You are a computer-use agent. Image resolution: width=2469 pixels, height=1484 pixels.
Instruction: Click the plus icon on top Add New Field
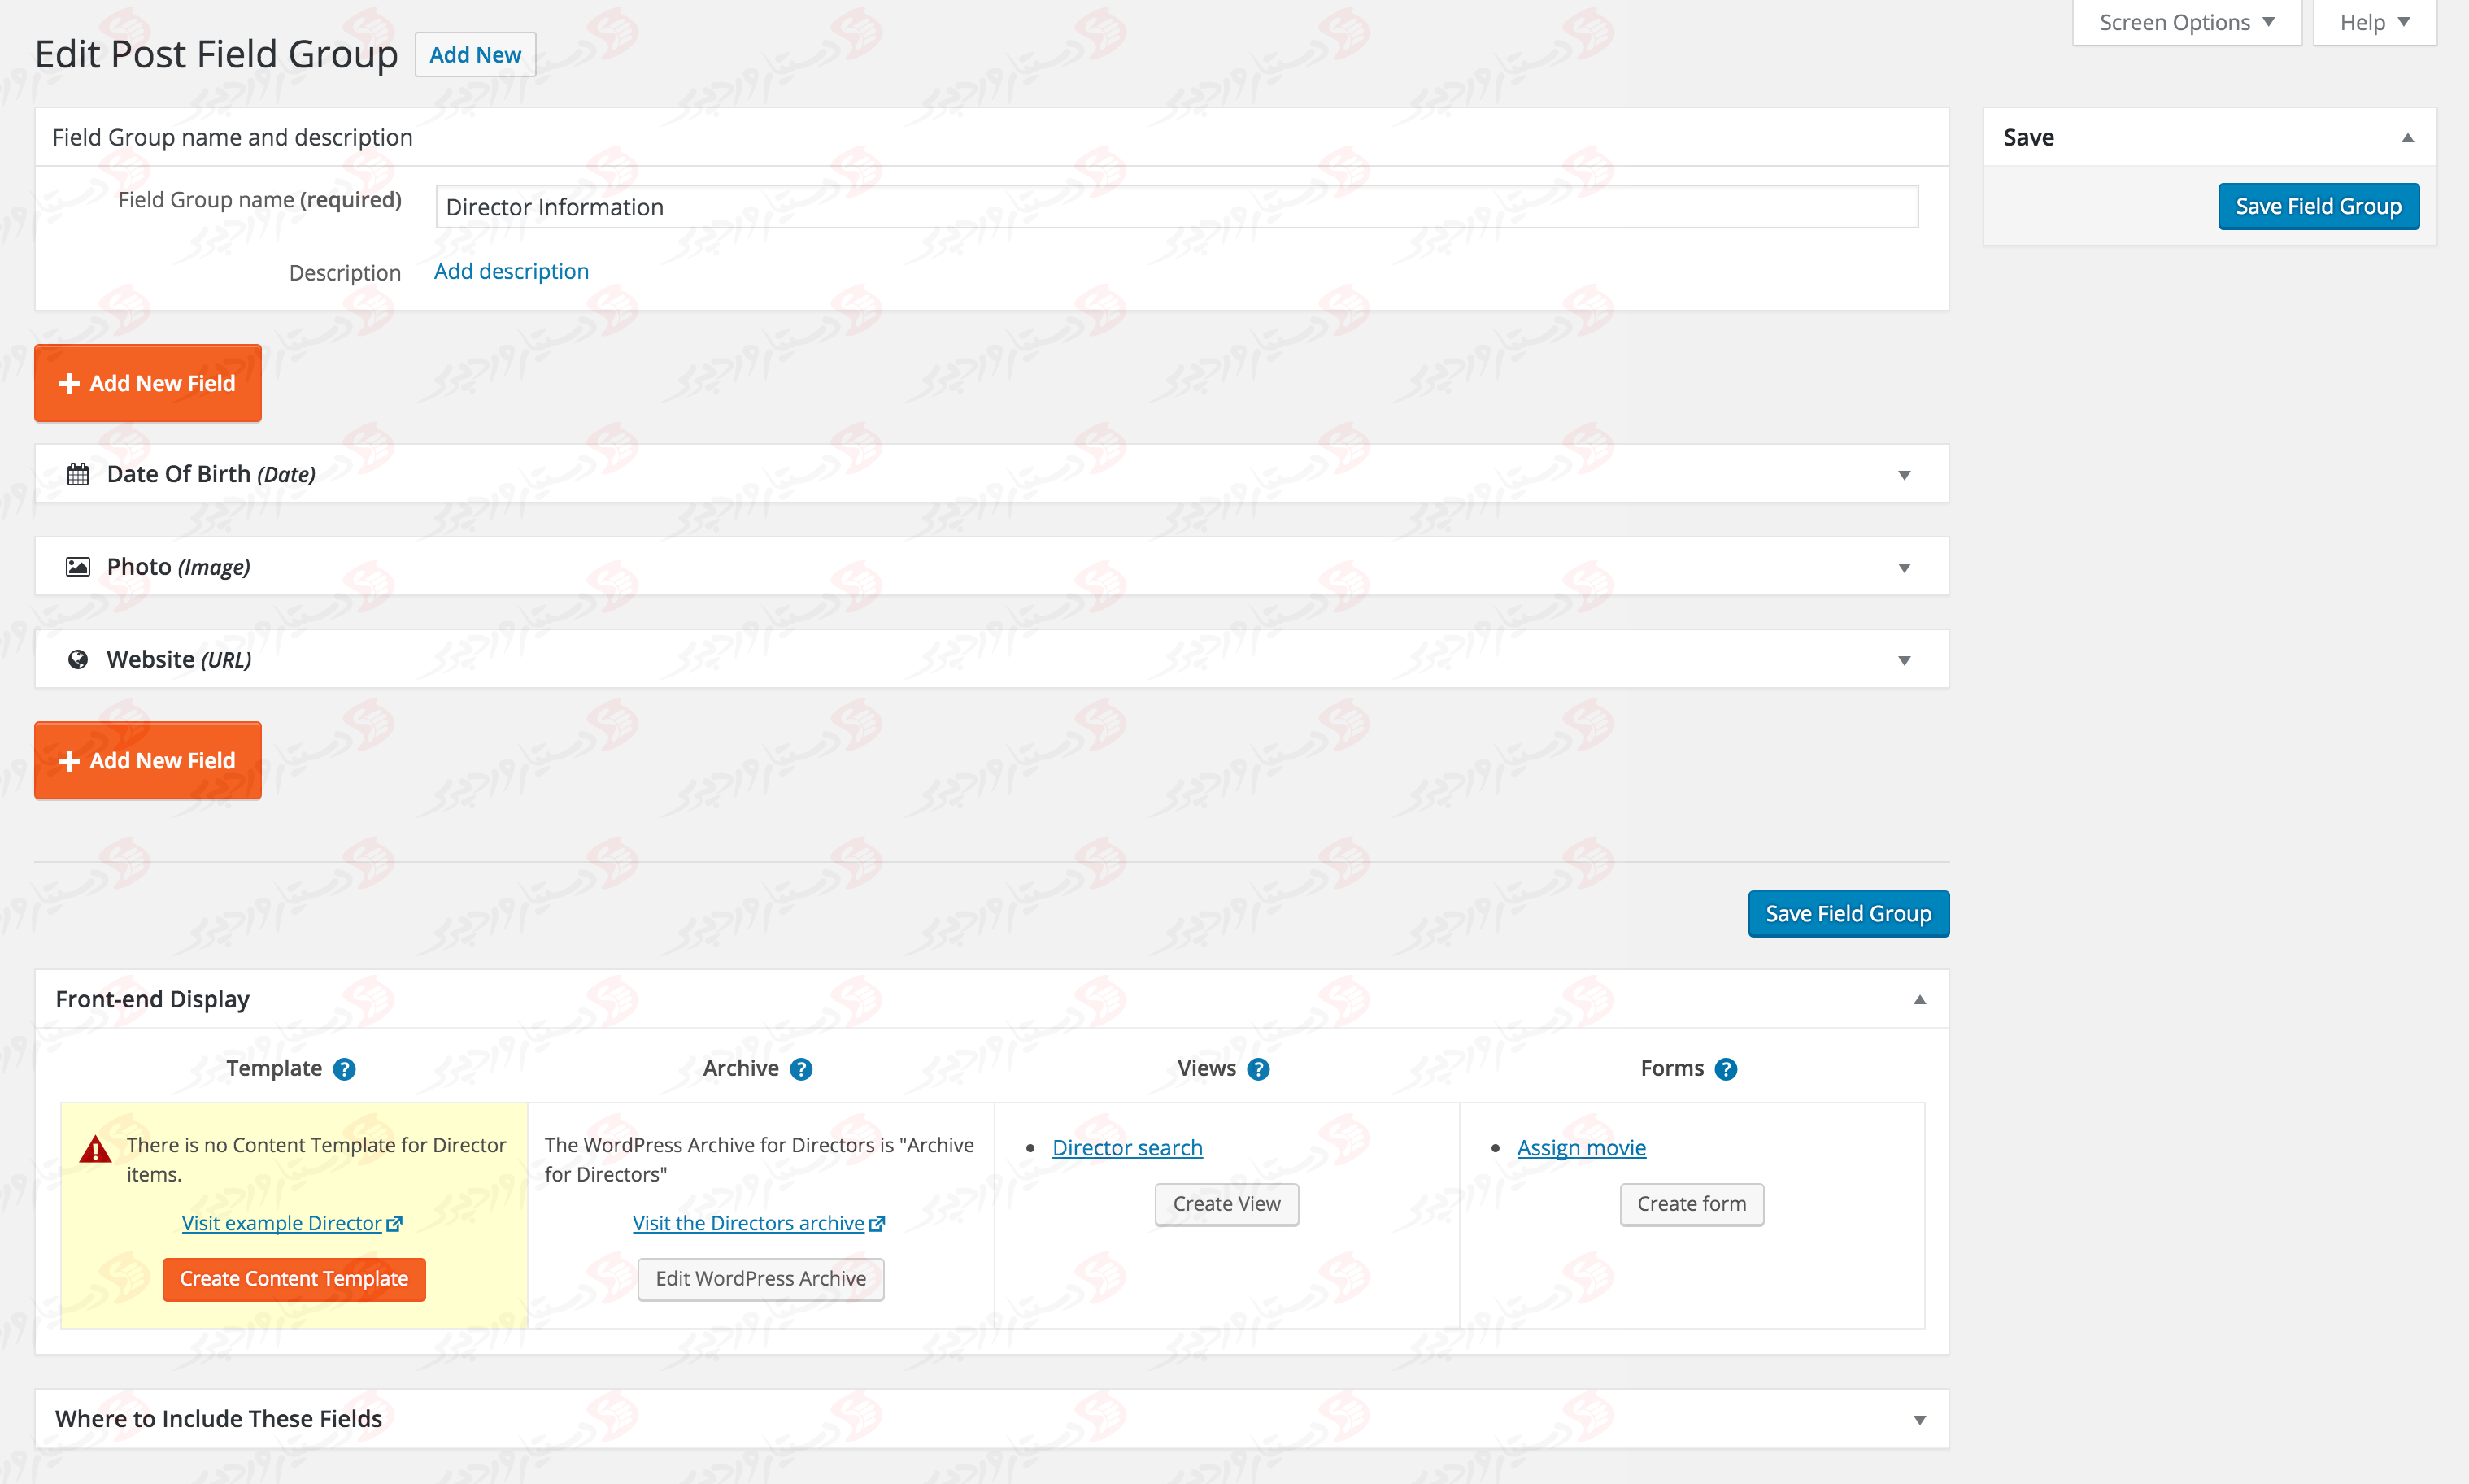(x=68, y=383)
